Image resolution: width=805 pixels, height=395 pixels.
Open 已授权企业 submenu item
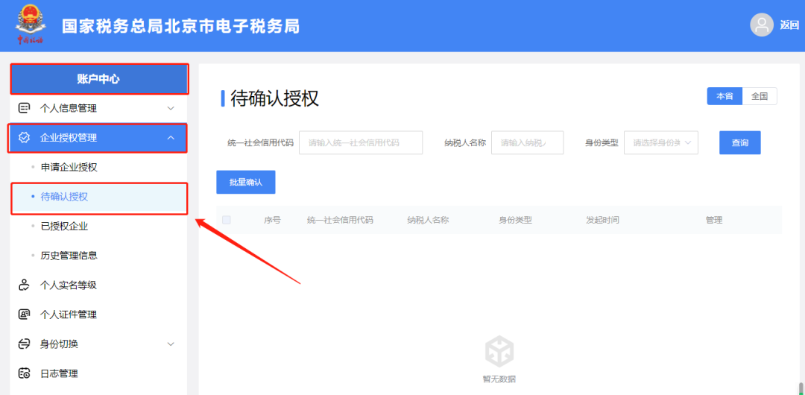pyautogui.click(x=99, y=227)
